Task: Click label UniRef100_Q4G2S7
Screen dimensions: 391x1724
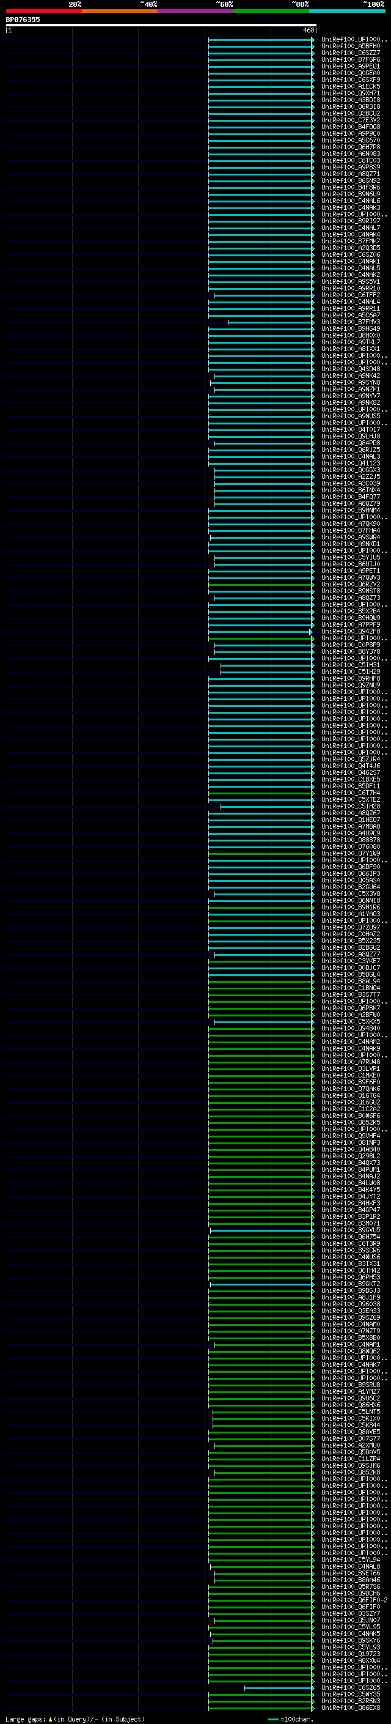Action: 350,772
